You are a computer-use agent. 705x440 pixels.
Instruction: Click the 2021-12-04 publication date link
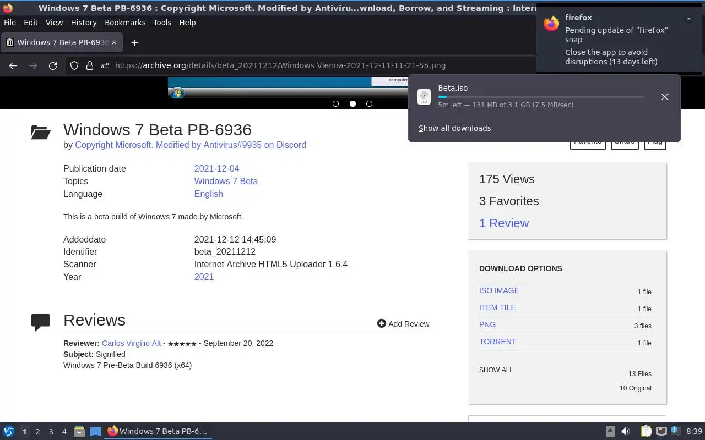coord(216,169)
